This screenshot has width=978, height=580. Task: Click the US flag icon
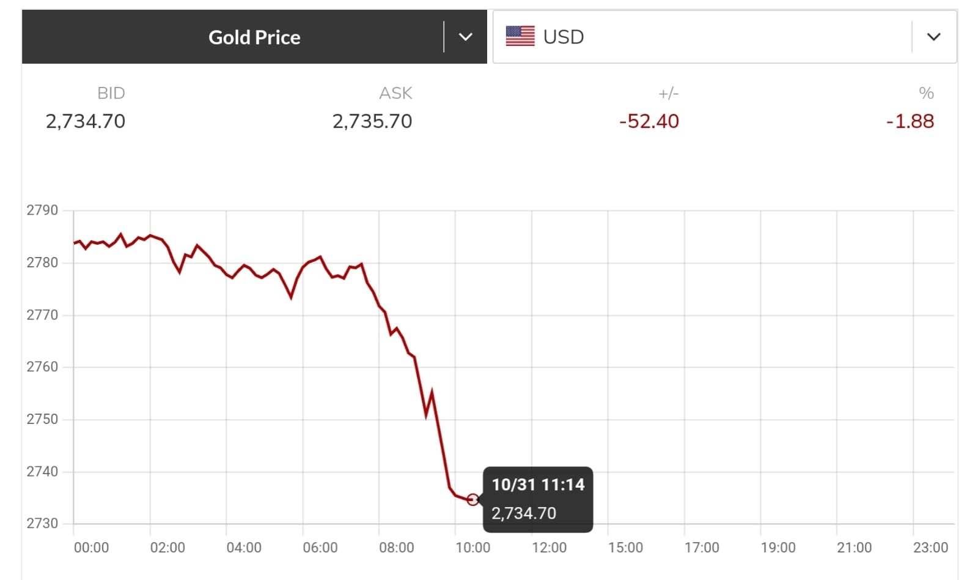click(x=520, y=37)
